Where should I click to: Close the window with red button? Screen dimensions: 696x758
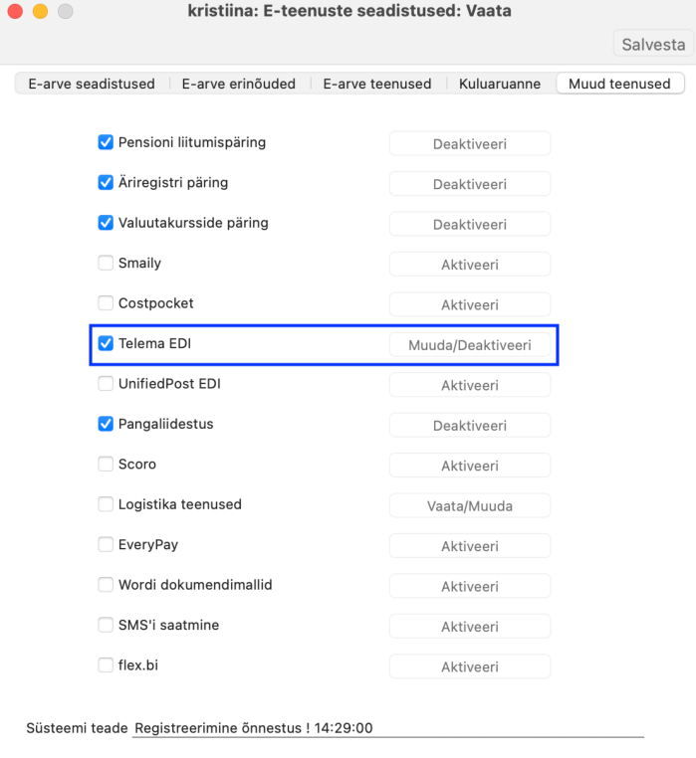[x=15, y=11]
